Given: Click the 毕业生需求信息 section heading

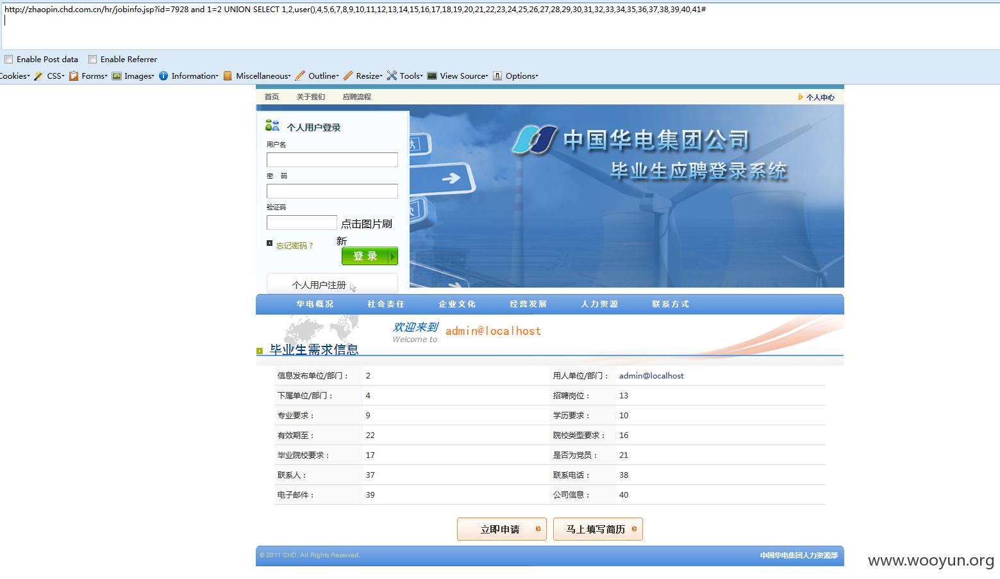Looking at the screenshot, I should click(313, 350).
